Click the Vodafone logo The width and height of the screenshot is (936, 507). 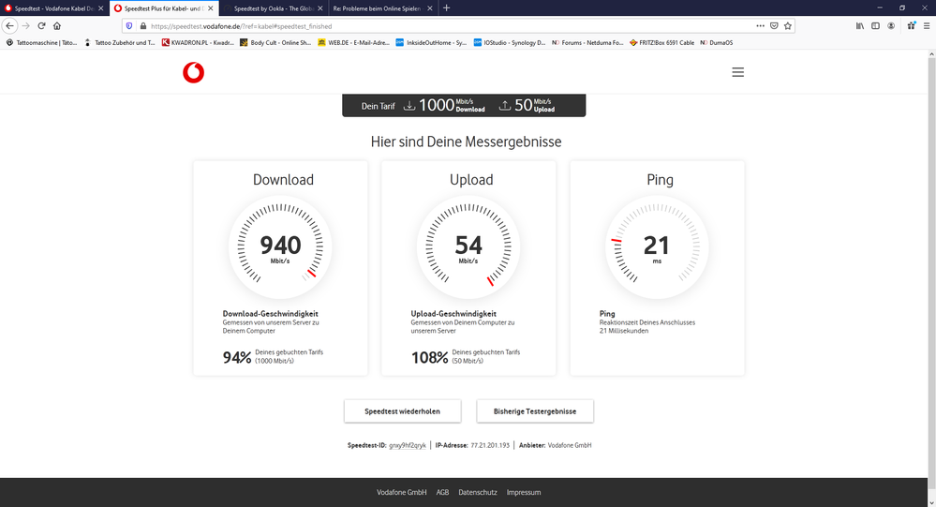[x=193, y=72]
